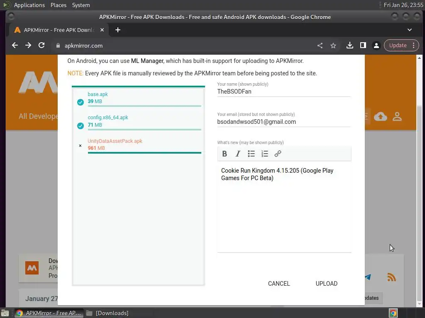Image resolution: width=425 pixels, height=318 pixels.
Task: Click the Chrome icon in the bottom-right tray
Action: coord(393,313)
